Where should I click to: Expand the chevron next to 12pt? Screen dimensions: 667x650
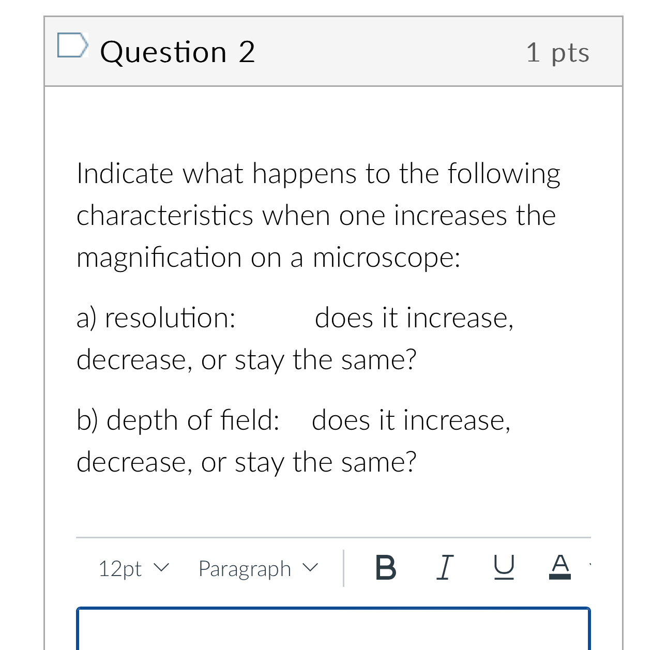162,568
